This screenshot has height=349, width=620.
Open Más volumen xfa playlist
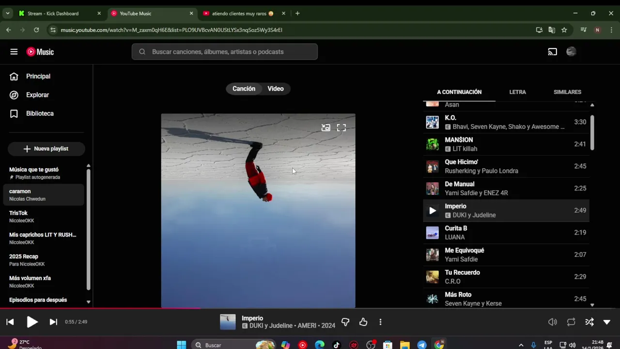[x=44, y=282]
